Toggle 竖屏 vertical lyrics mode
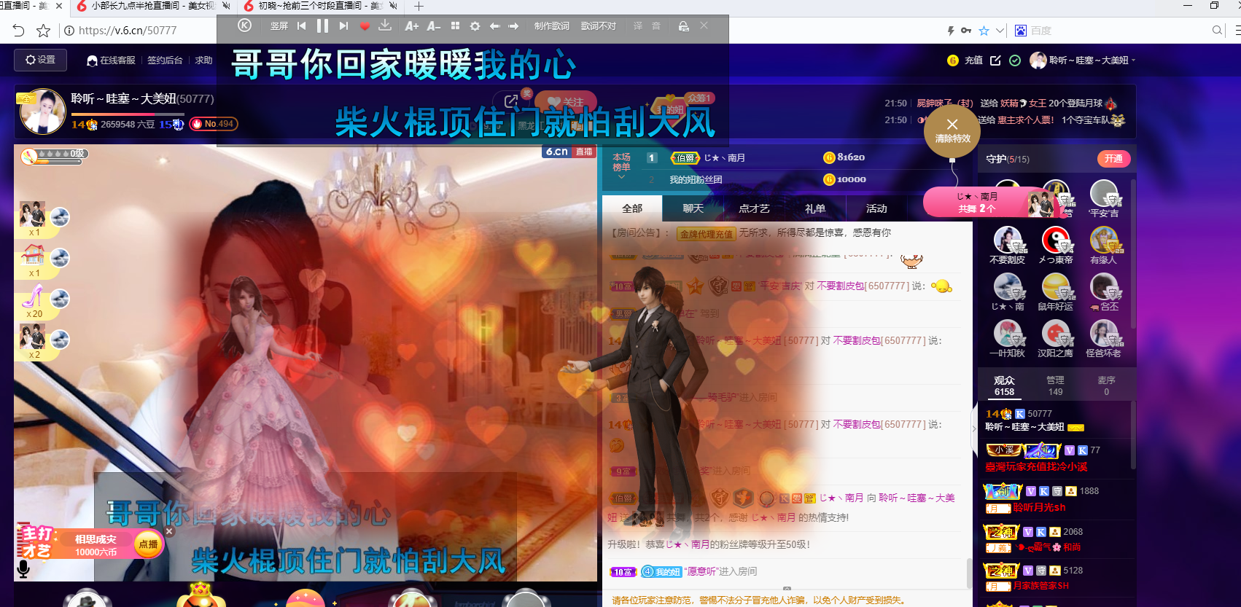This screenshot has height=607, width=1241. (x=279, y=26)
